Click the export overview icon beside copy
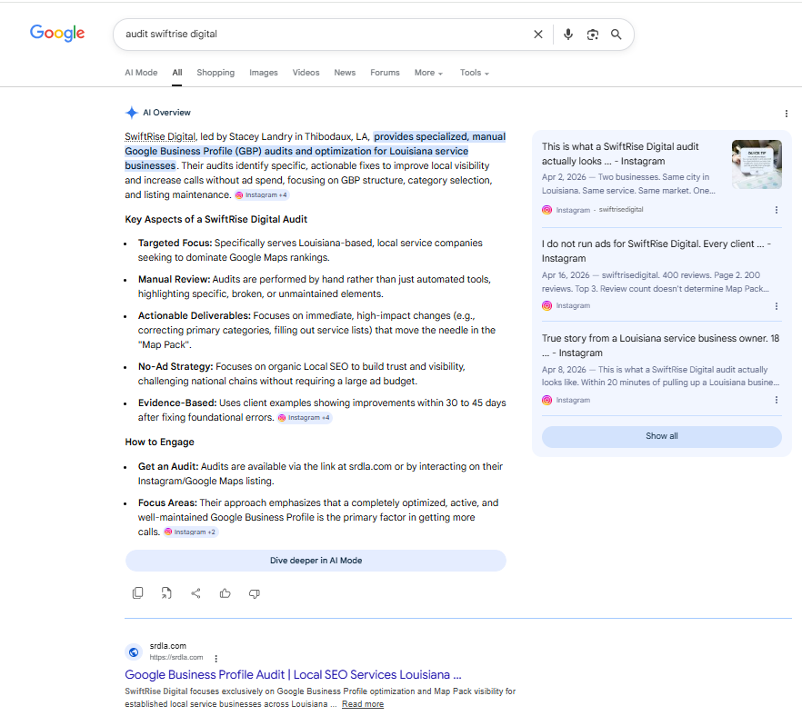 (x=166, y=592)
